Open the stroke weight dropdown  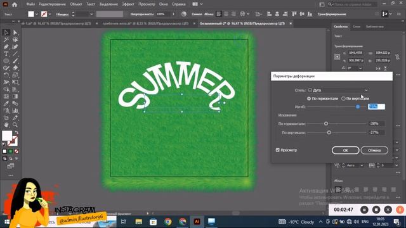(91, 14)
